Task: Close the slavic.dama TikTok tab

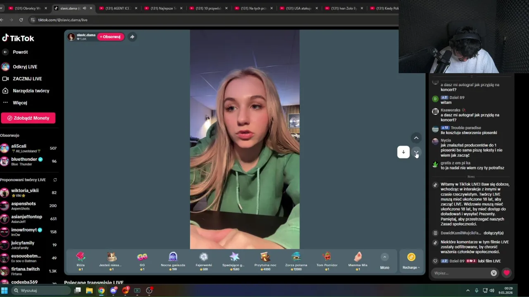Action: point(91,8)
